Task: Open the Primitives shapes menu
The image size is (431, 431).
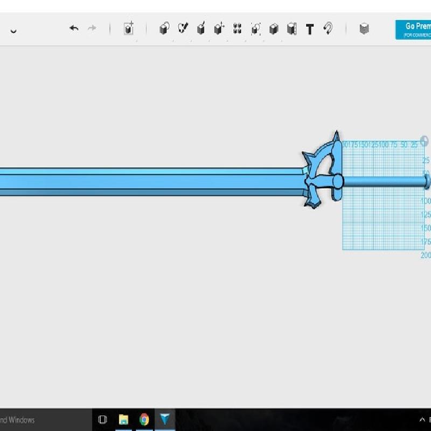Action: 164,29
